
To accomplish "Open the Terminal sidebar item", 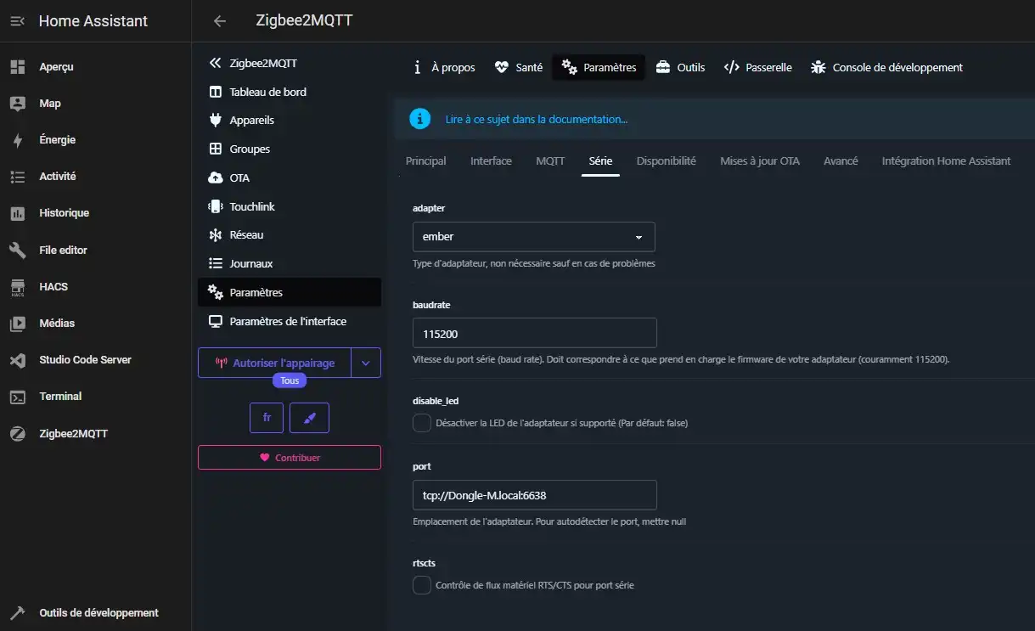I will pos(60,397).
